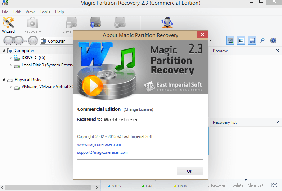The width and height of the screenshot is (282, 191).
Task: Click the support@magicuneraser.com email link
Action: (102, 152)
